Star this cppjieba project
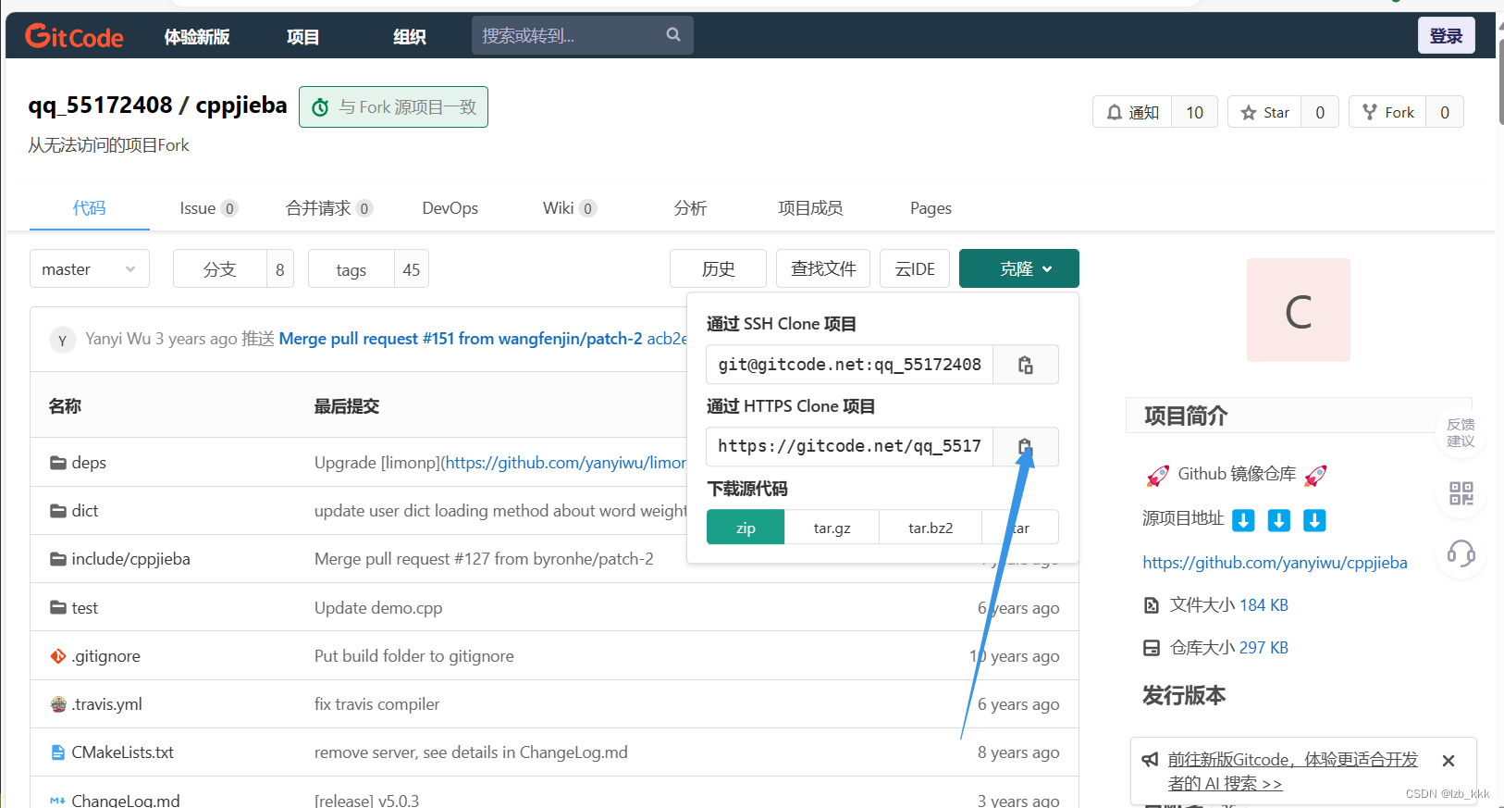 click(x=1264, y=112)
